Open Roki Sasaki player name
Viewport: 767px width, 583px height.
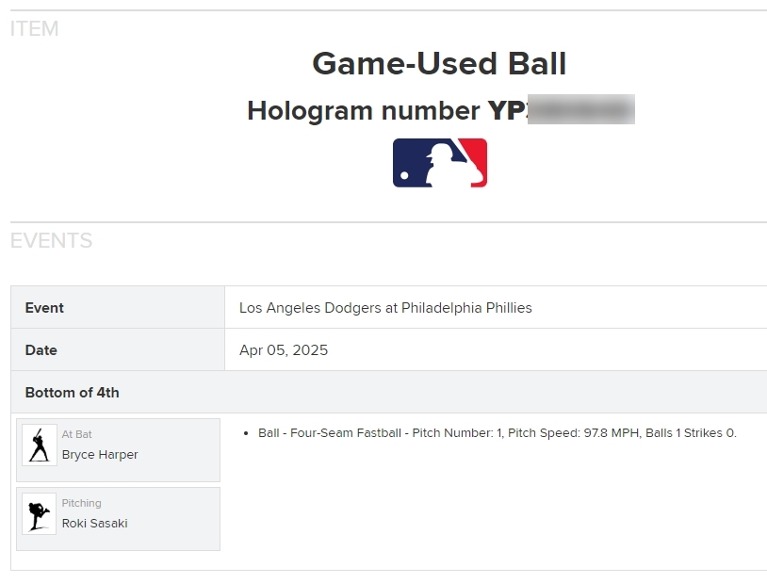pos(95,524)
